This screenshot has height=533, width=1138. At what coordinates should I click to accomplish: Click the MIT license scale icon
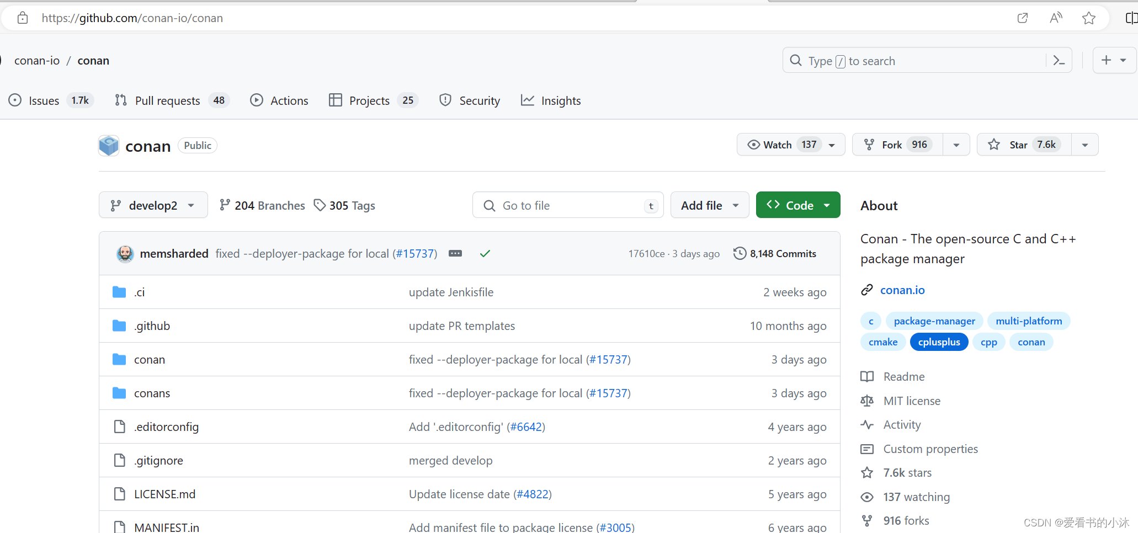[x=867, y=401]
